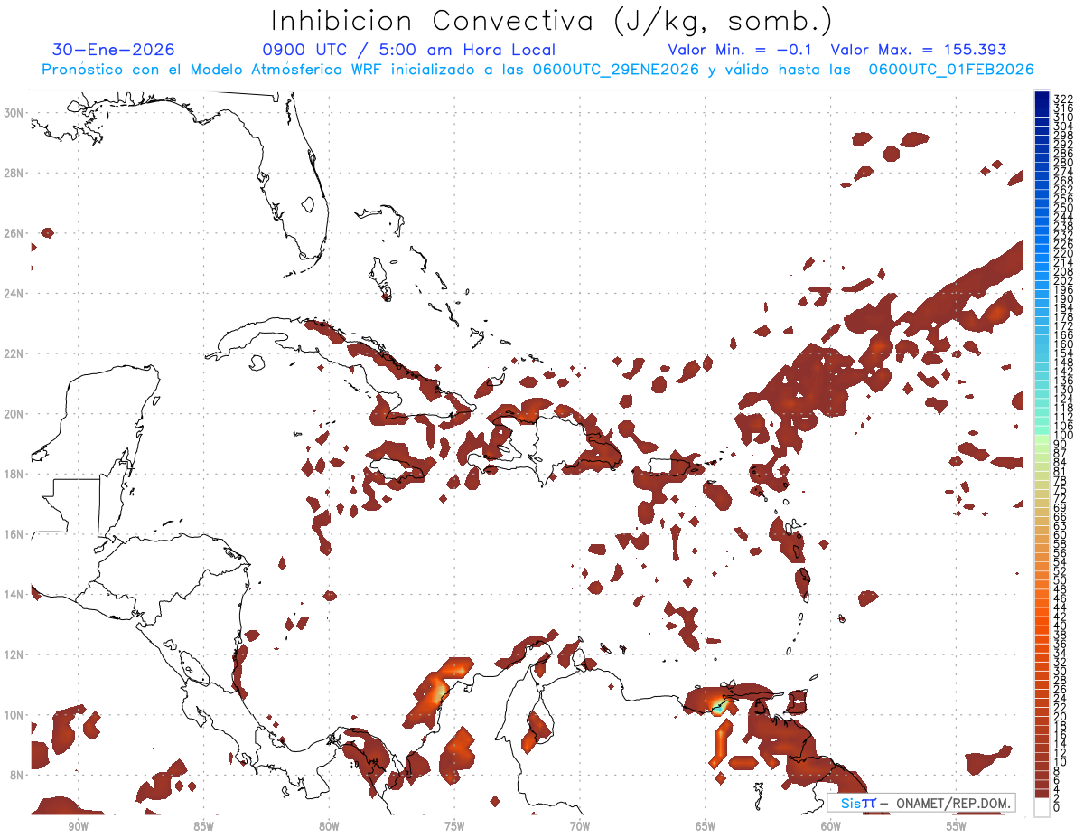Click the "Valor Max. = 155.393" text
Viewport: 1084px width, 838px height.
click(919, 50)
